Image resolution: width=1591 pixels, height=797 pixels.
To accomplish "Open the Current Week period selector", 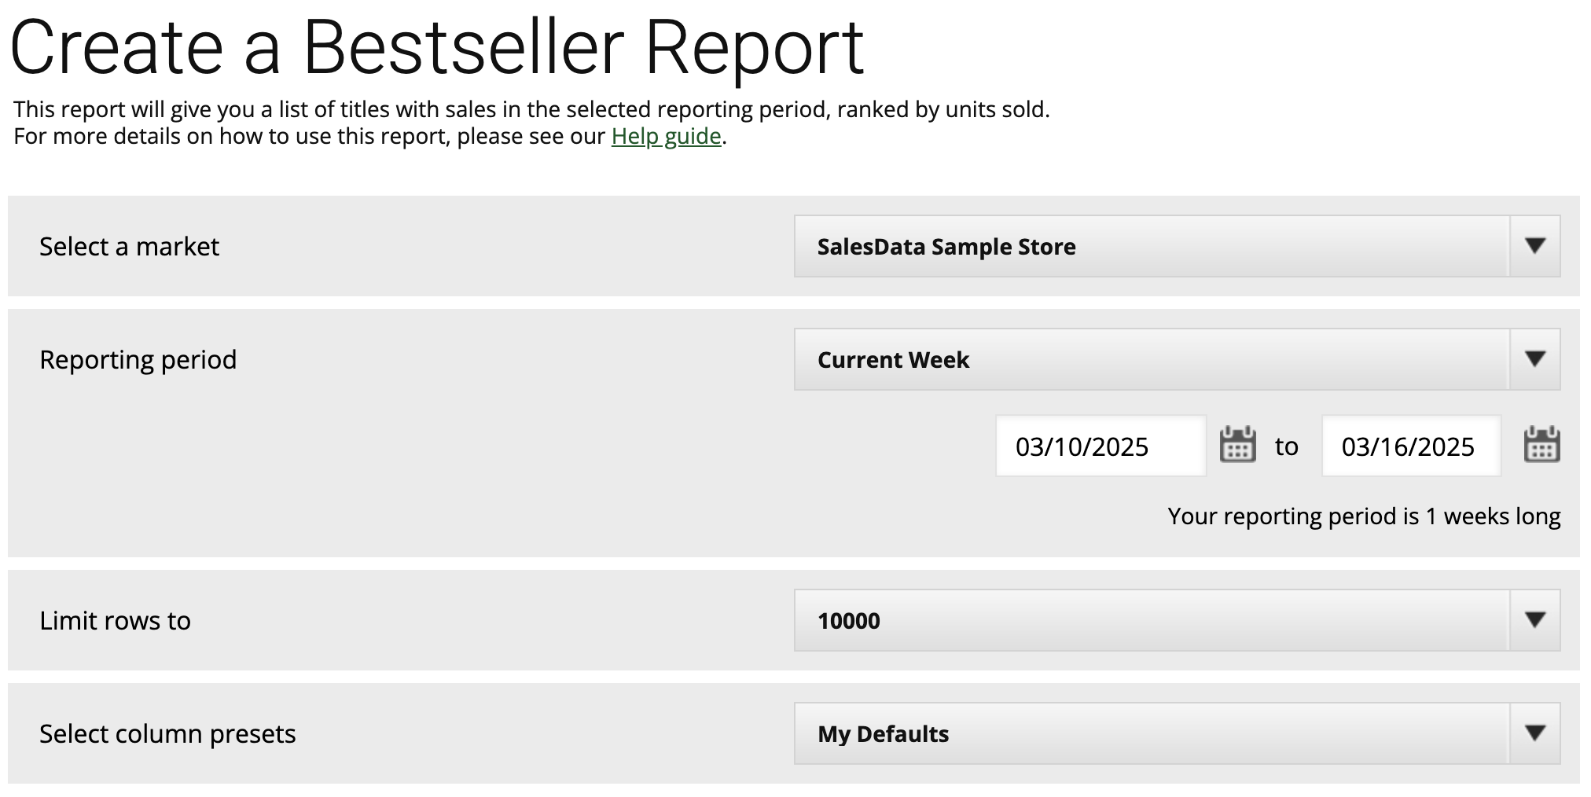I will [1177, 359].
